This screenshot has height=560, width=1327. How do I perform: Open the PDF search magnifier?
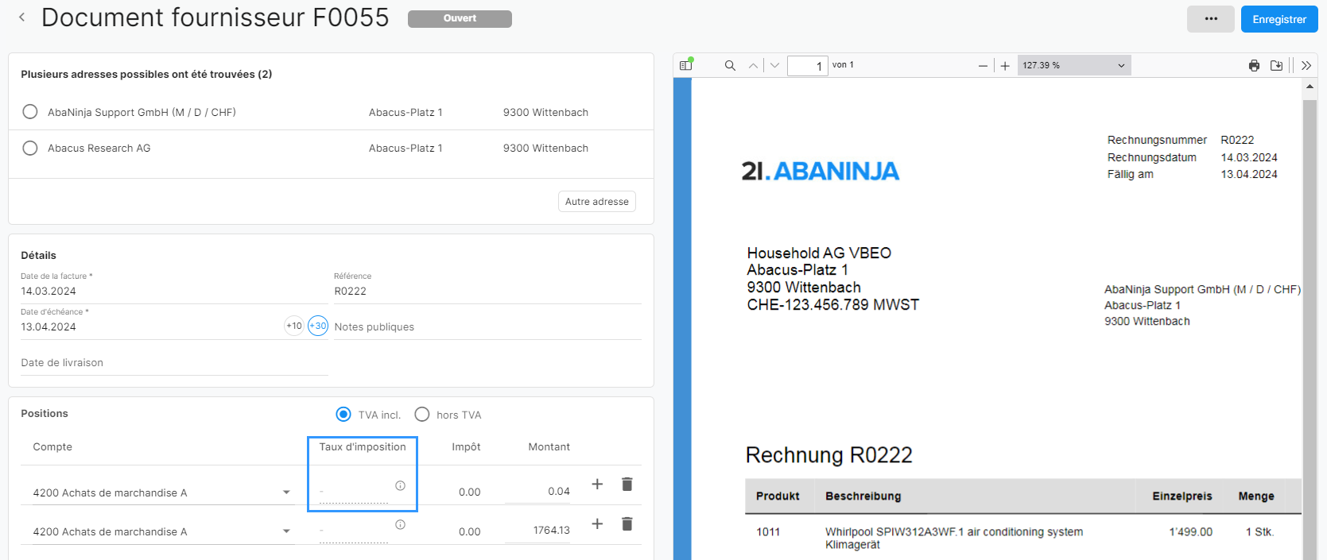click(x=730, y=65)
